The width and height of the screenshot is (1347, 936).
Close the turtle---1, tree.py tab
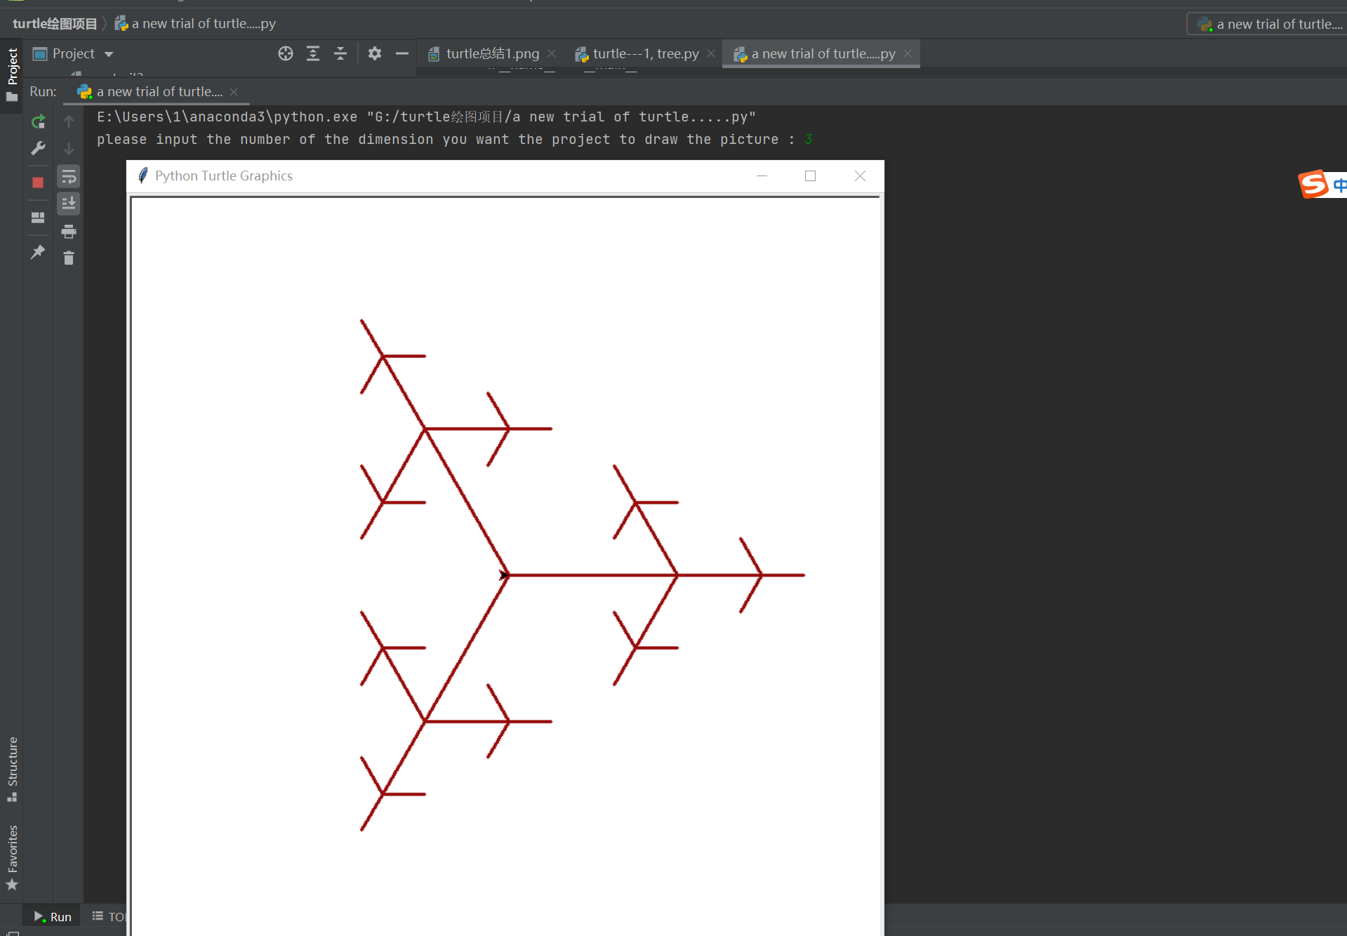pyautogui.click(x=711, y=53)
